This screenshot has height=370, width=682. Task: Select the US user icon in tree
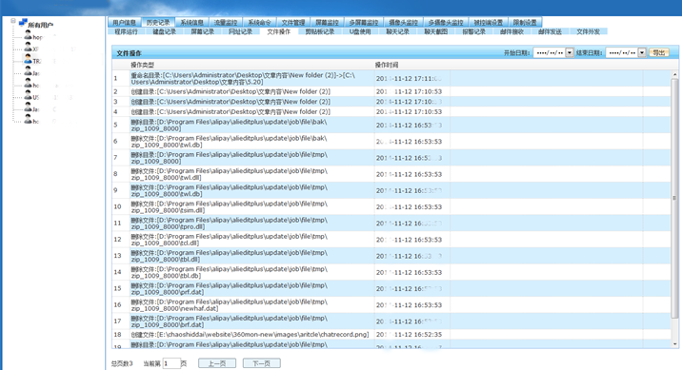pos(28,94)
